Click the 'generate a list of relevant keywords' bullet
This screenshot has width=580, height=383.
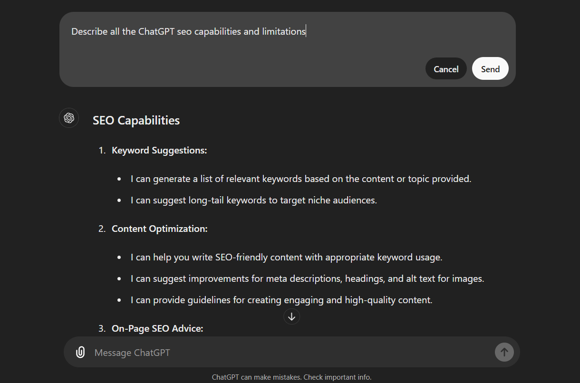tap(301, 179)
